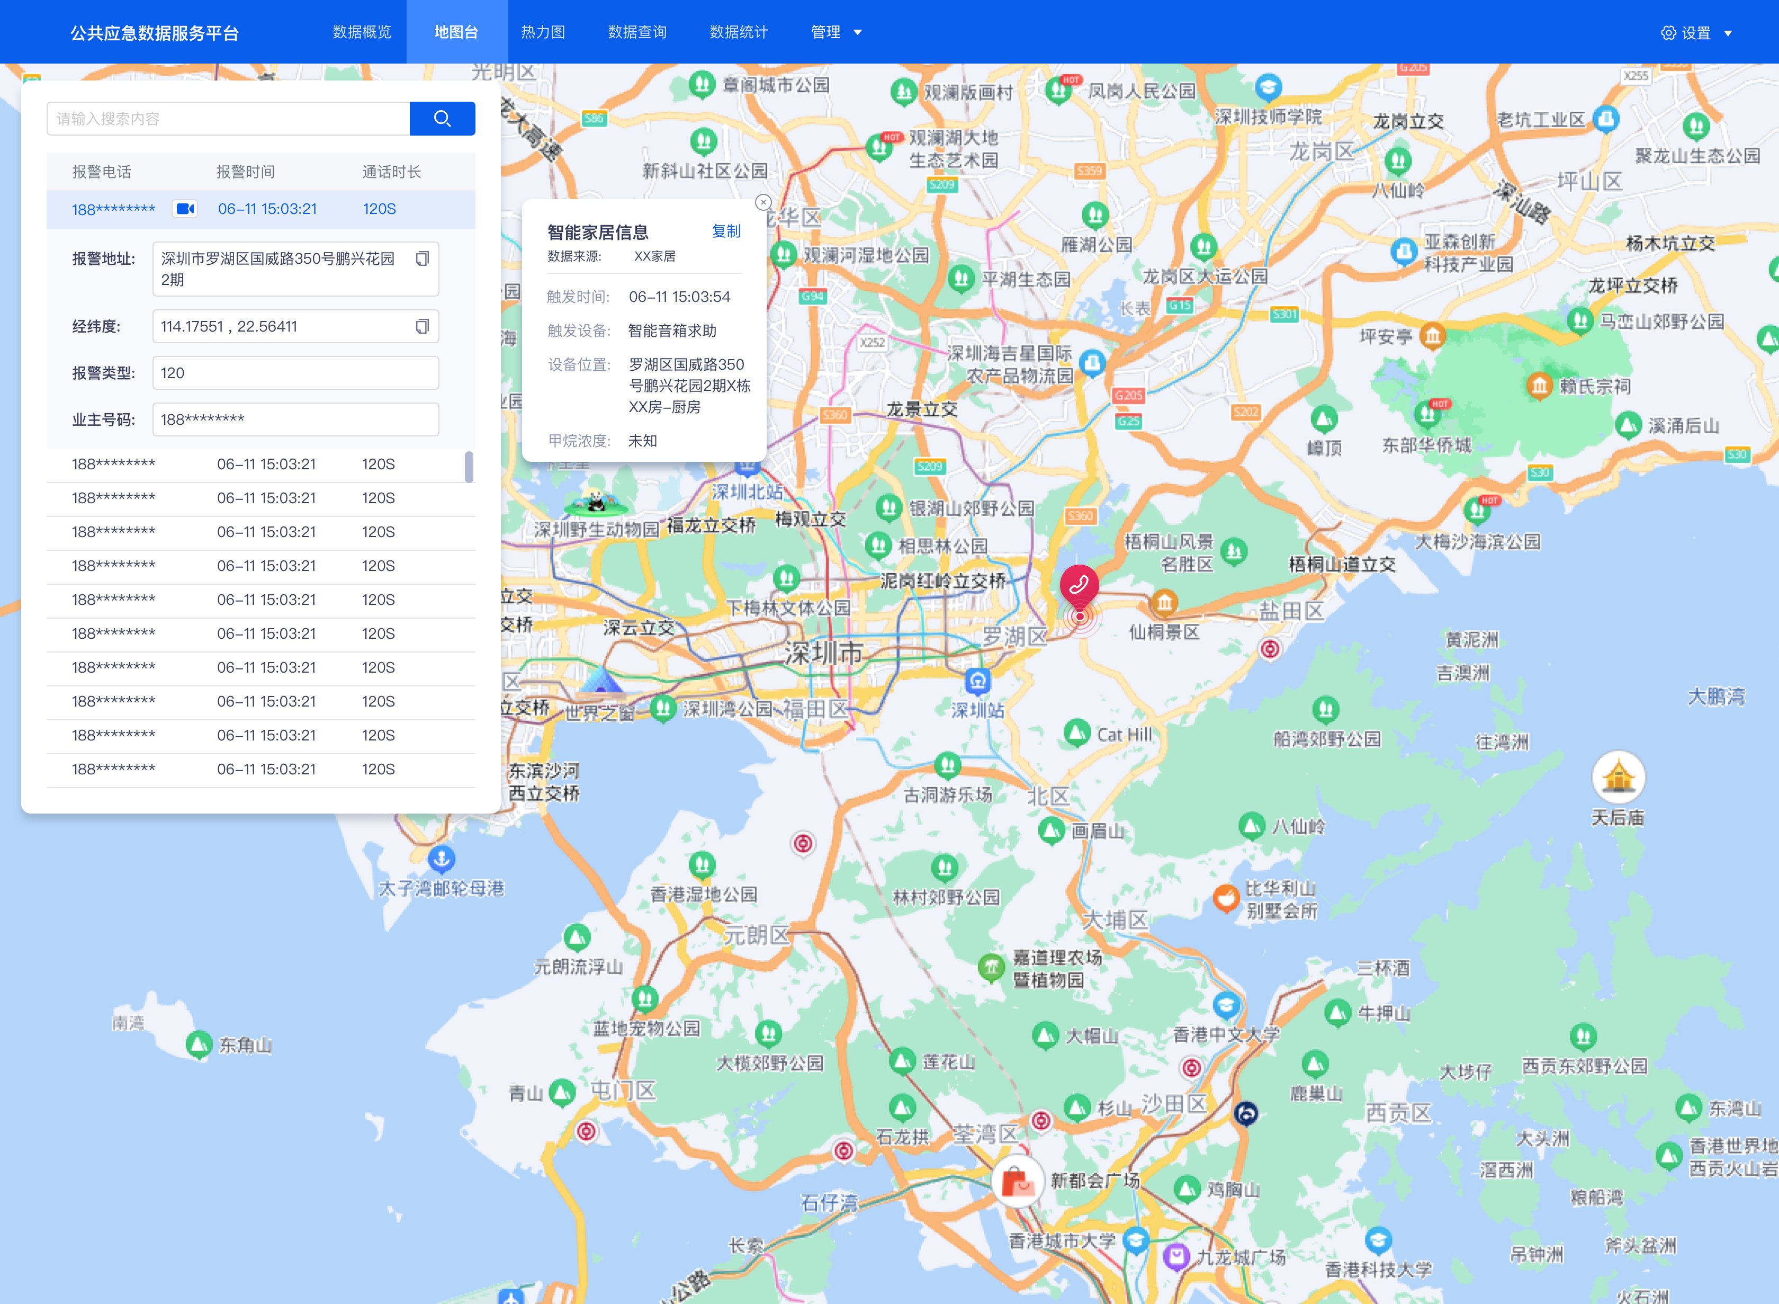Open the 数据查询 tab
This screenshot has height=1304, width=1779.
pyautogui.click(x=636, y=32)
